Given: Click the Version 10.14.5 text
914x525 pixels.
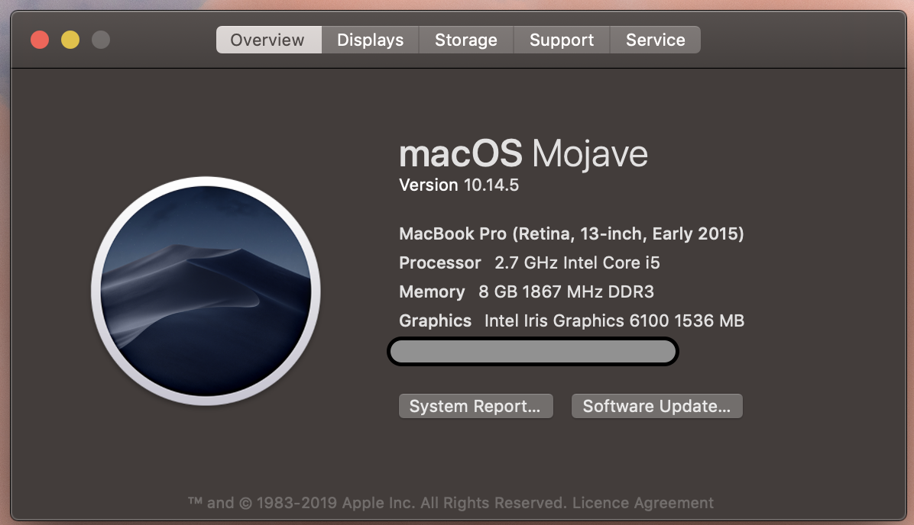Looking at the screenshot, I should coord(459,185).
